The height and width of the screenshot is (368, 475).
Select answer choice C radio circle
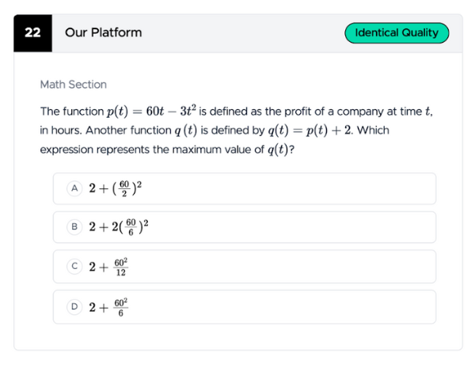(x=75, y=267)
